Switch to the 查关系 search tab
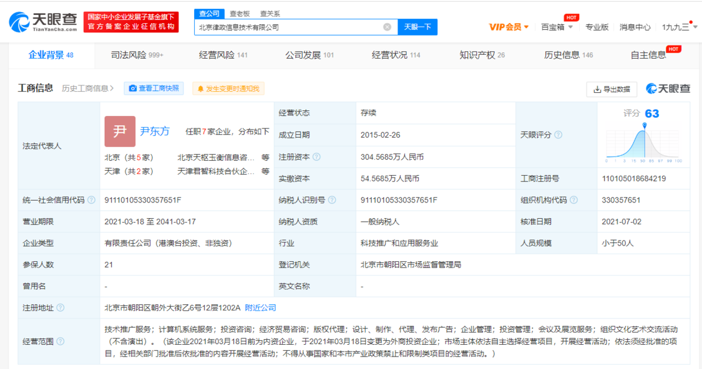702x369 pixels. (270, 14)
